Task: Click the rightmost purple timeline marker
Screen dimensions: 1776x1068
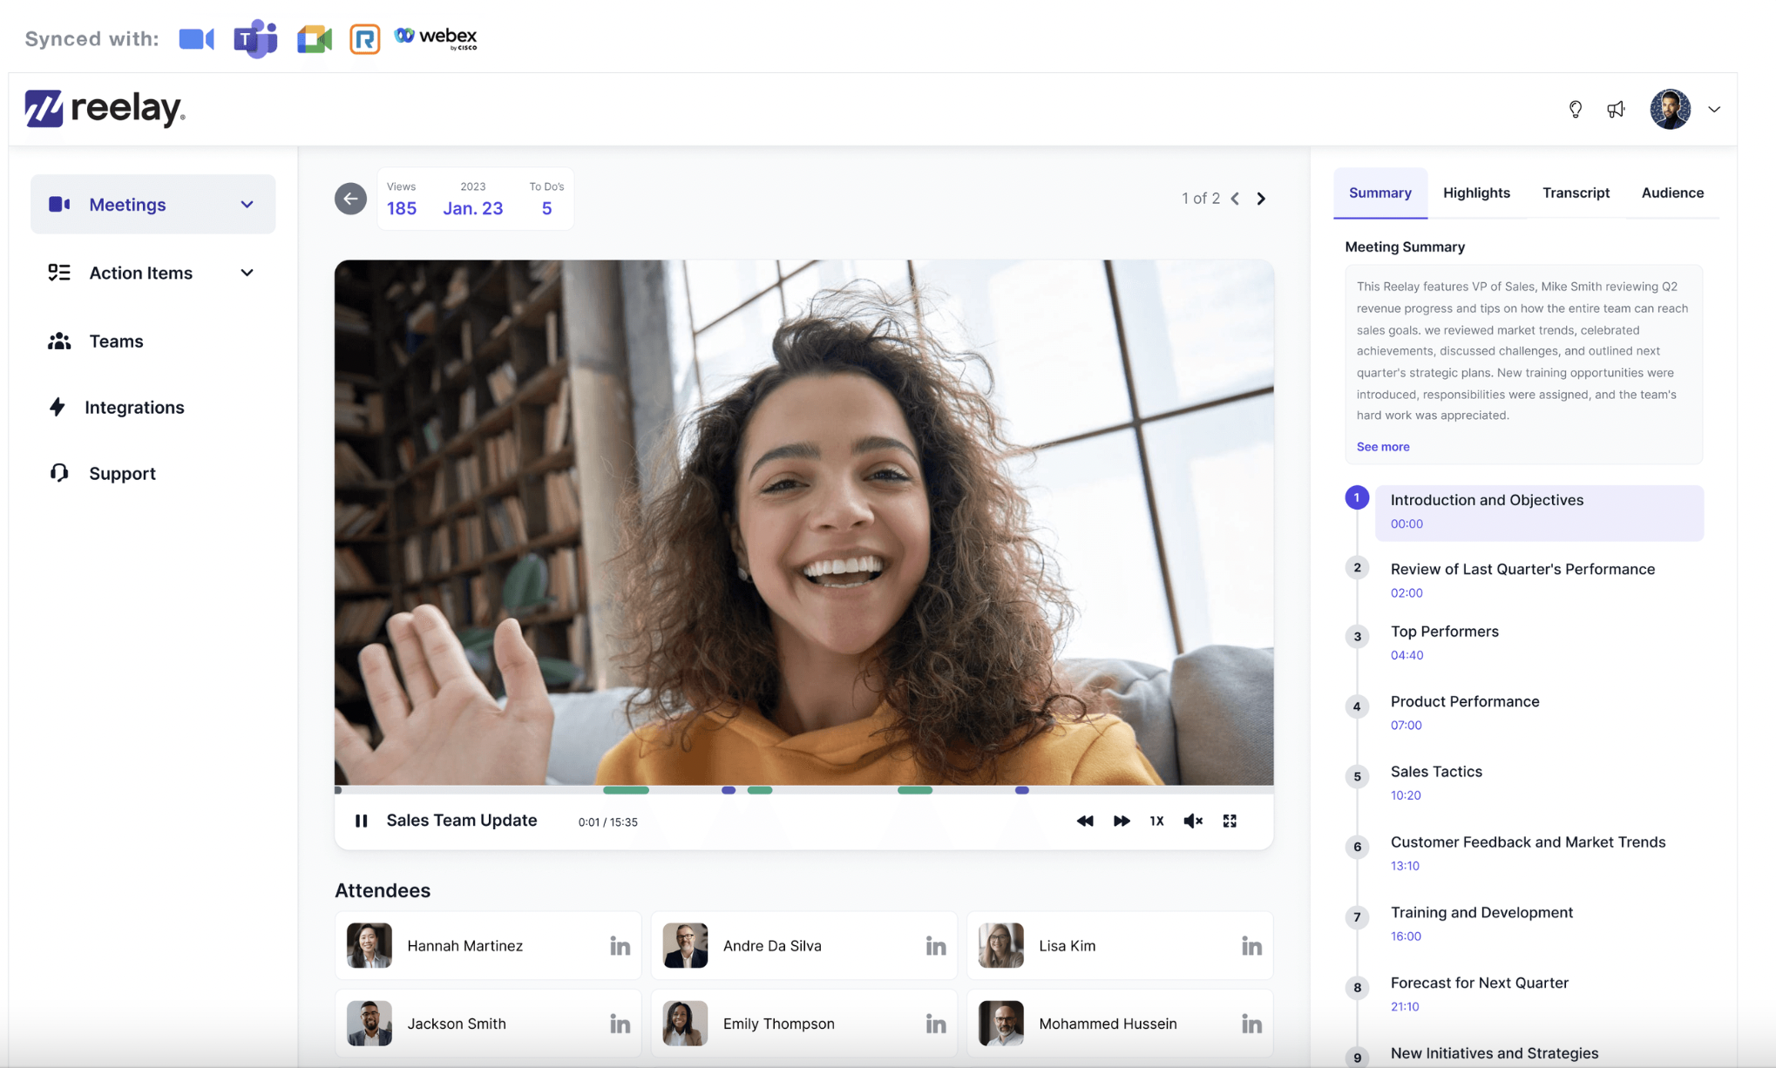Action: [x=1022, y=790]
